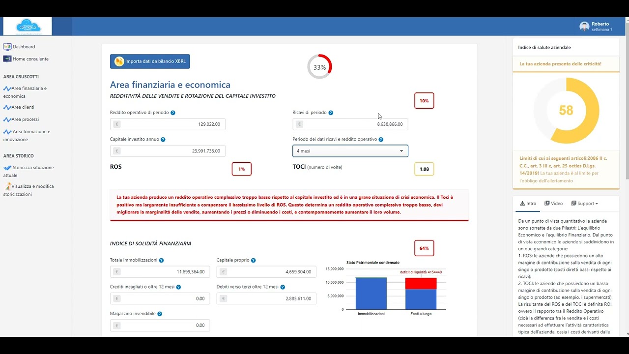Click Importa dati da bilancio XBRL button

coord(150,61)
